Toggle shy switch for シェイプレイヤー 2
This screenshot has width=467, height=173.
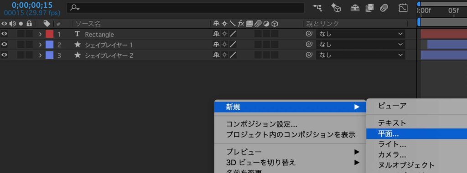216,55
